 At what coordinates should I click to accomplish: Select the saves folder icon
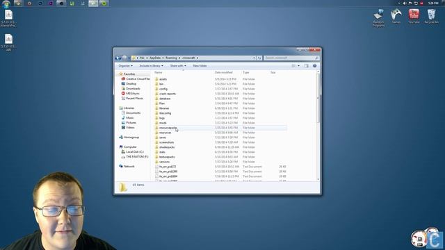click(156, 137)
